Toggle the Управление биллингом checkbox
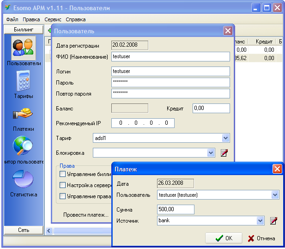The image size is (285, 249). coord(62,174)
